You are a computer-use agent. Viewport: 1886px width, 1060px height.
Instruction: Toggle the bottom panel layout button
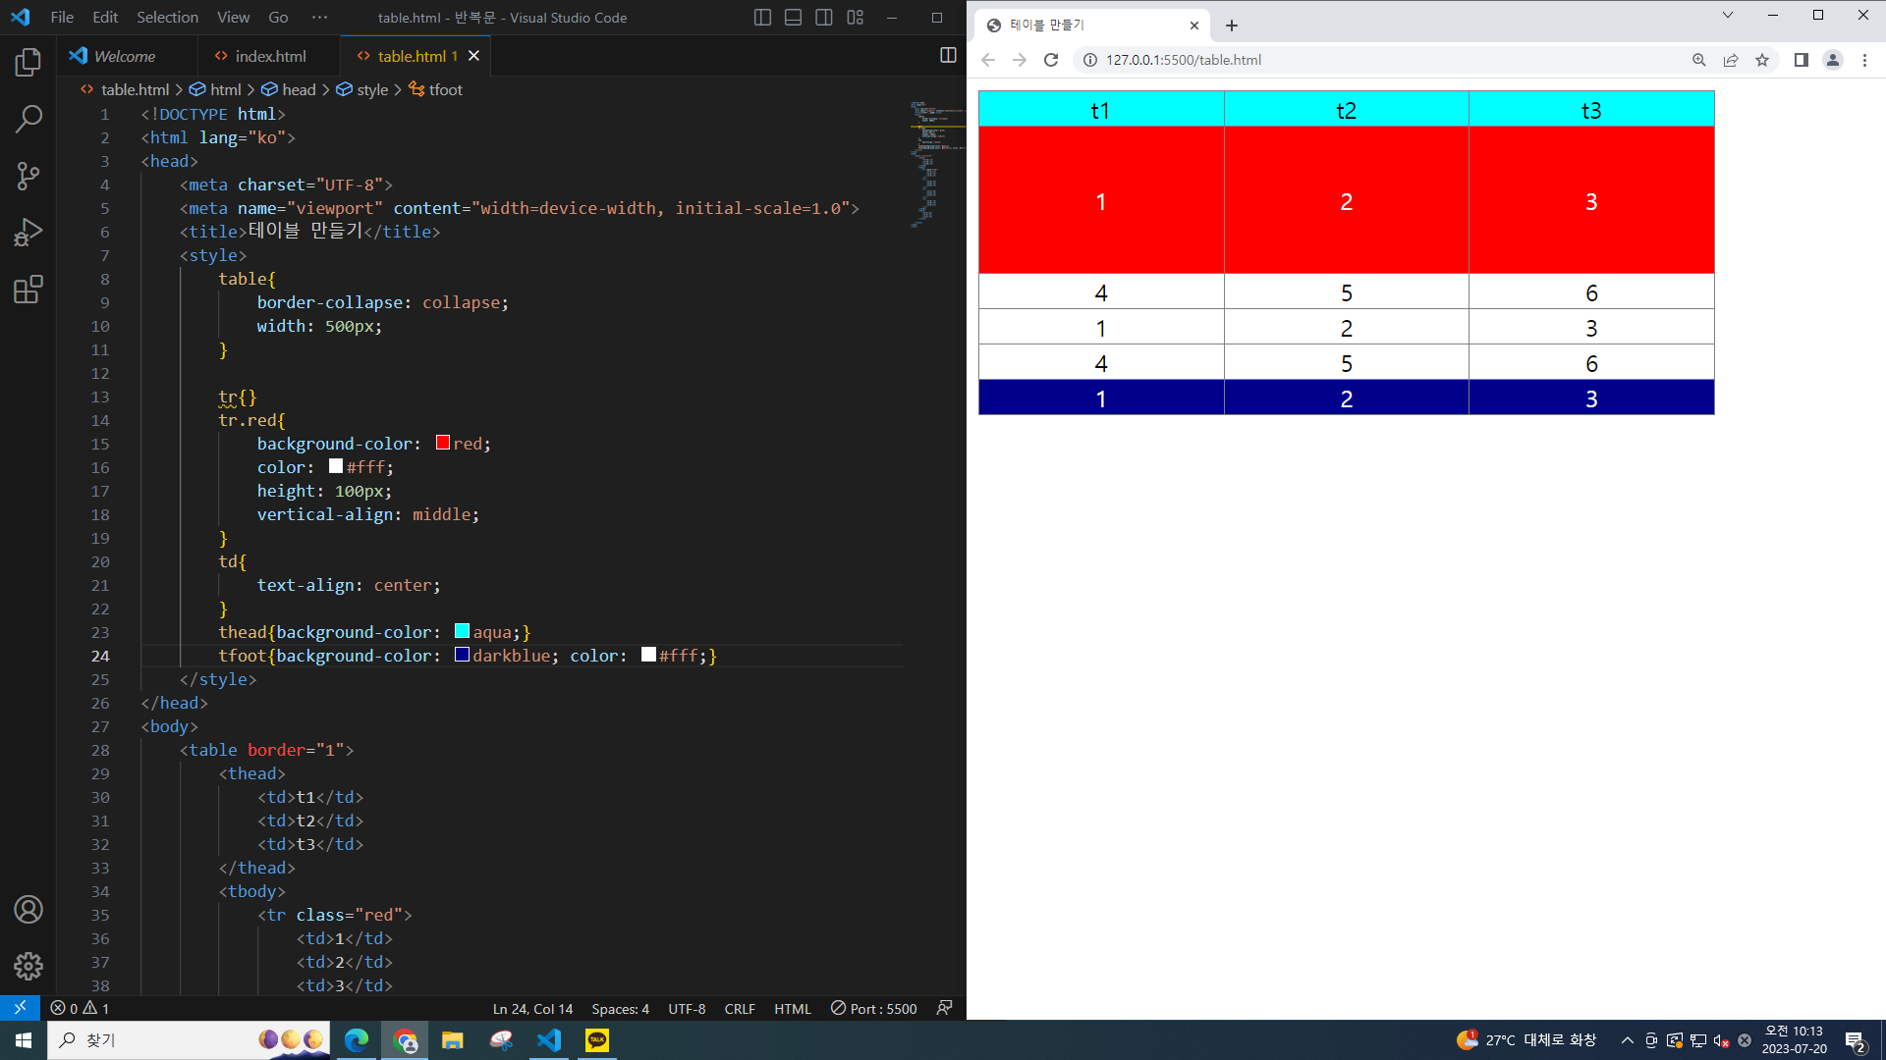pos(793,18)
